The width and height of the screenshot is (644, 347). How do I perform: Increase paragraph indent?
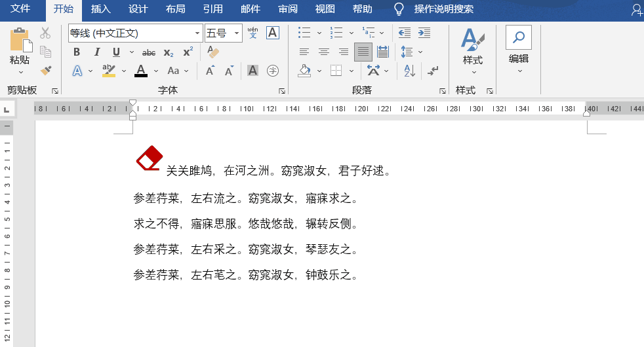coord(424,33)
